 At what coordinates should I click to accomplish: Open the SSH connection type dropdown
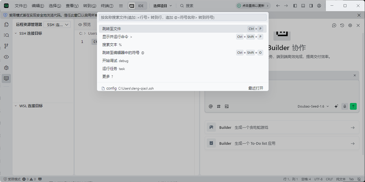point(57,25)
